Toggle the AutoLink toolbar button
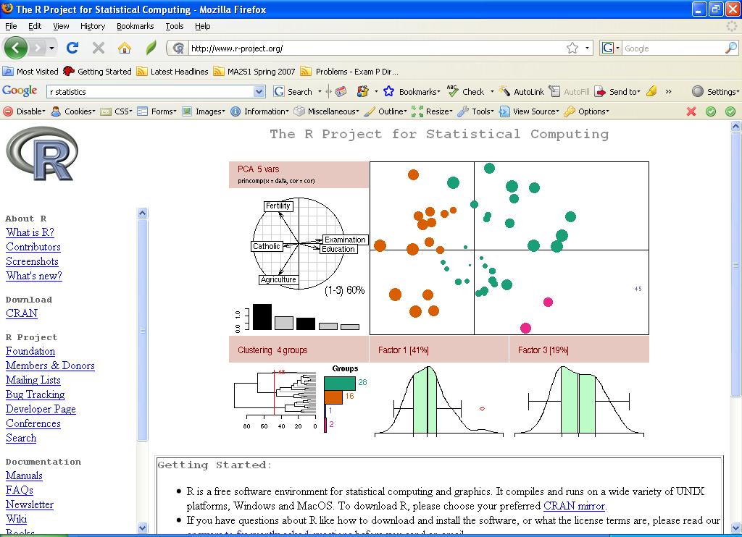 (522, 92)
